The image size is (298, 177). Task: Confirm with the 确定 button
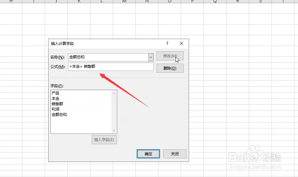coord(148,154)
